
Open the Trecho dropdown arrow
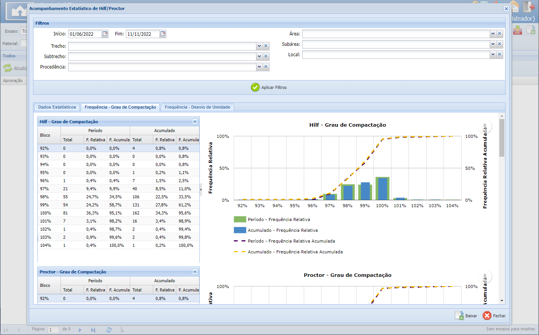tap(259, 46)
